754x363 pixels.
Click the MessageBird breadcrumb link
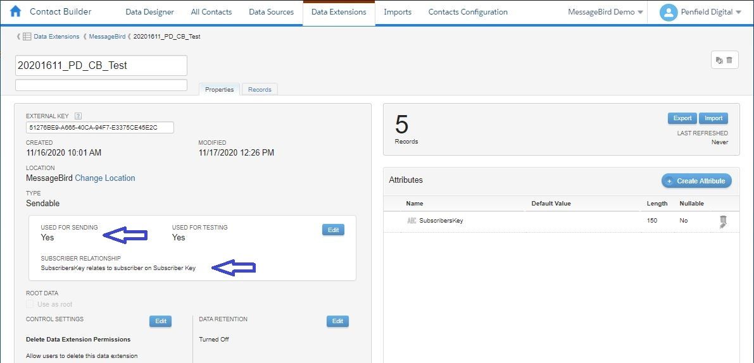[107, 37]
